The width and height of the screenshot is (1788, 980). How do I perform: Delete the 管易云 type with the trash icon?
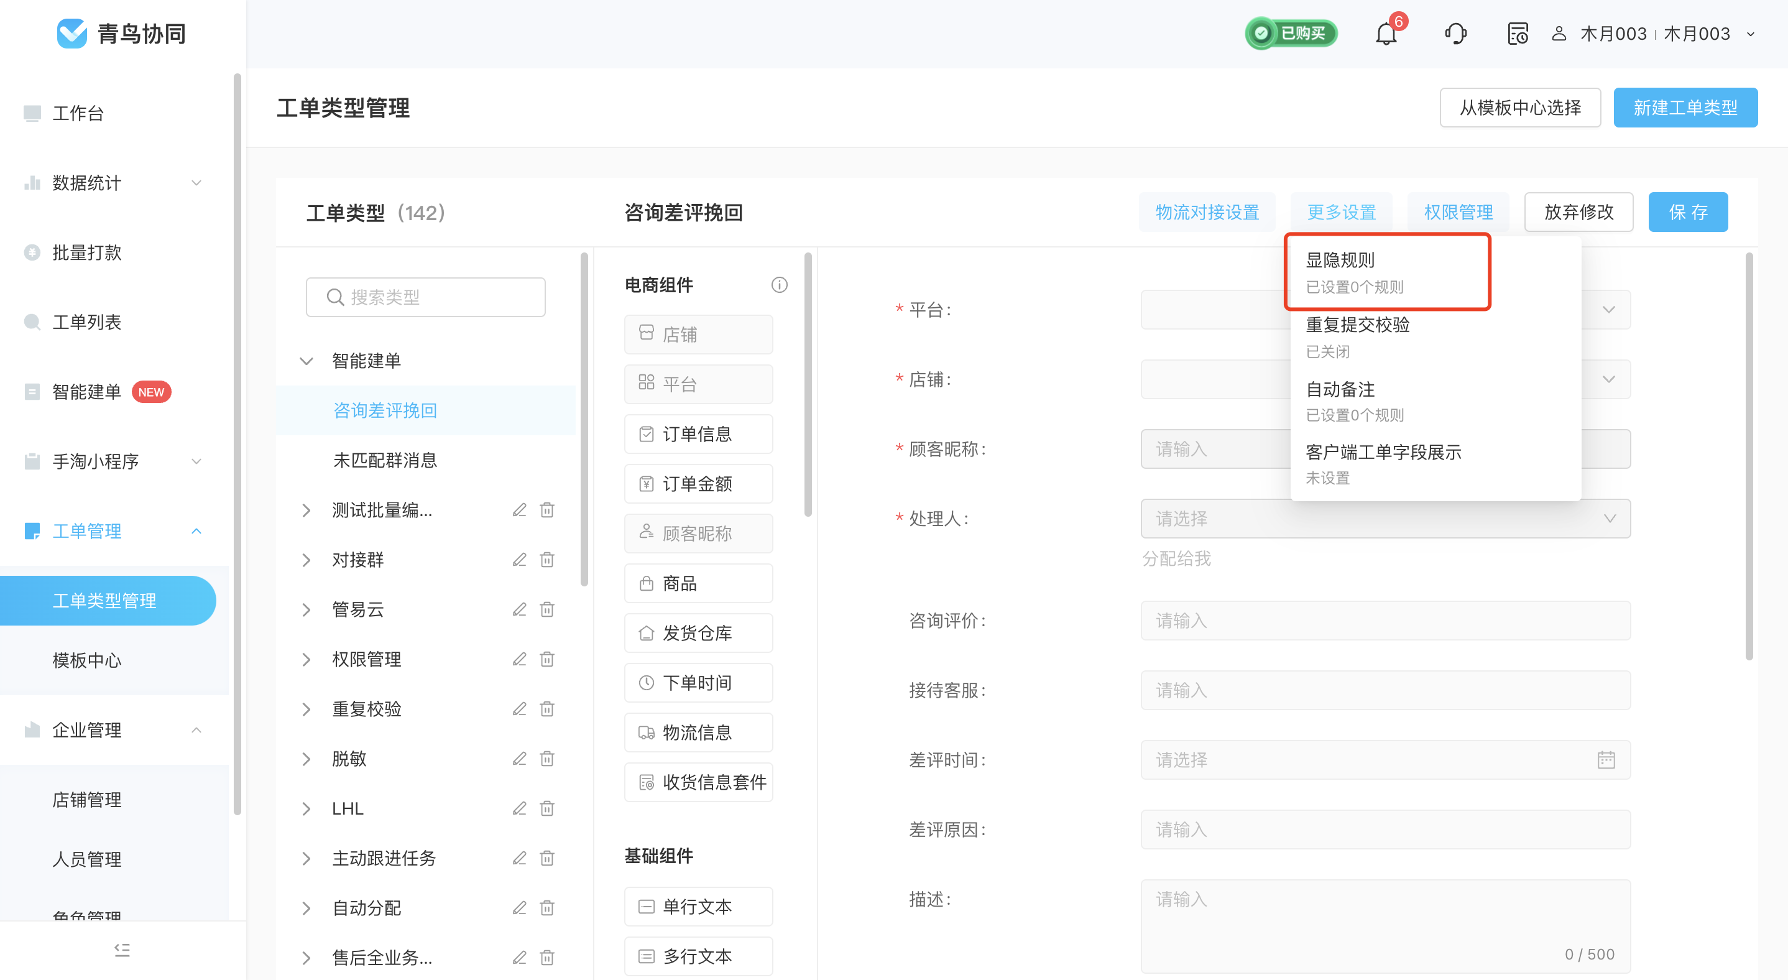[x=547, y=609]
